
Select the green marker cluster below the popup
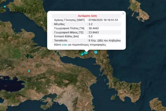82,54
